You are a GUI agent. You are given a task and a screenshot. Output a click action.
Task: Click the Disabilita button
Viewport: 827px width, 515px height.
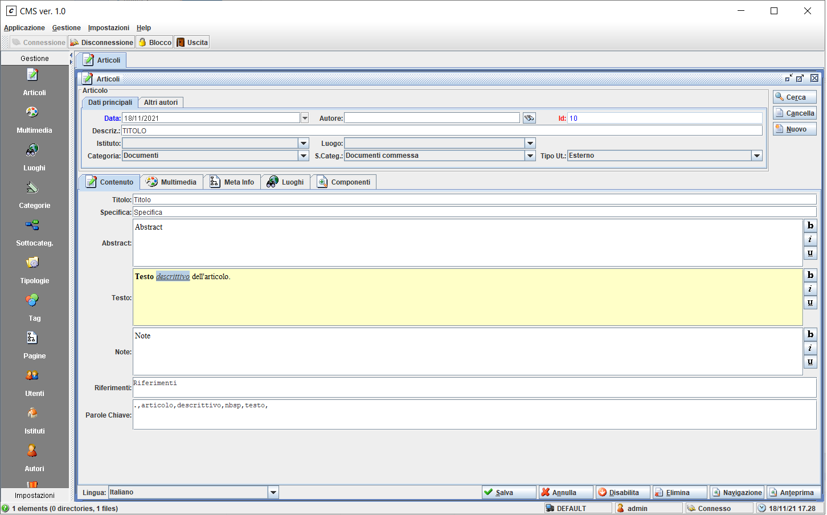tap(623, 492)
